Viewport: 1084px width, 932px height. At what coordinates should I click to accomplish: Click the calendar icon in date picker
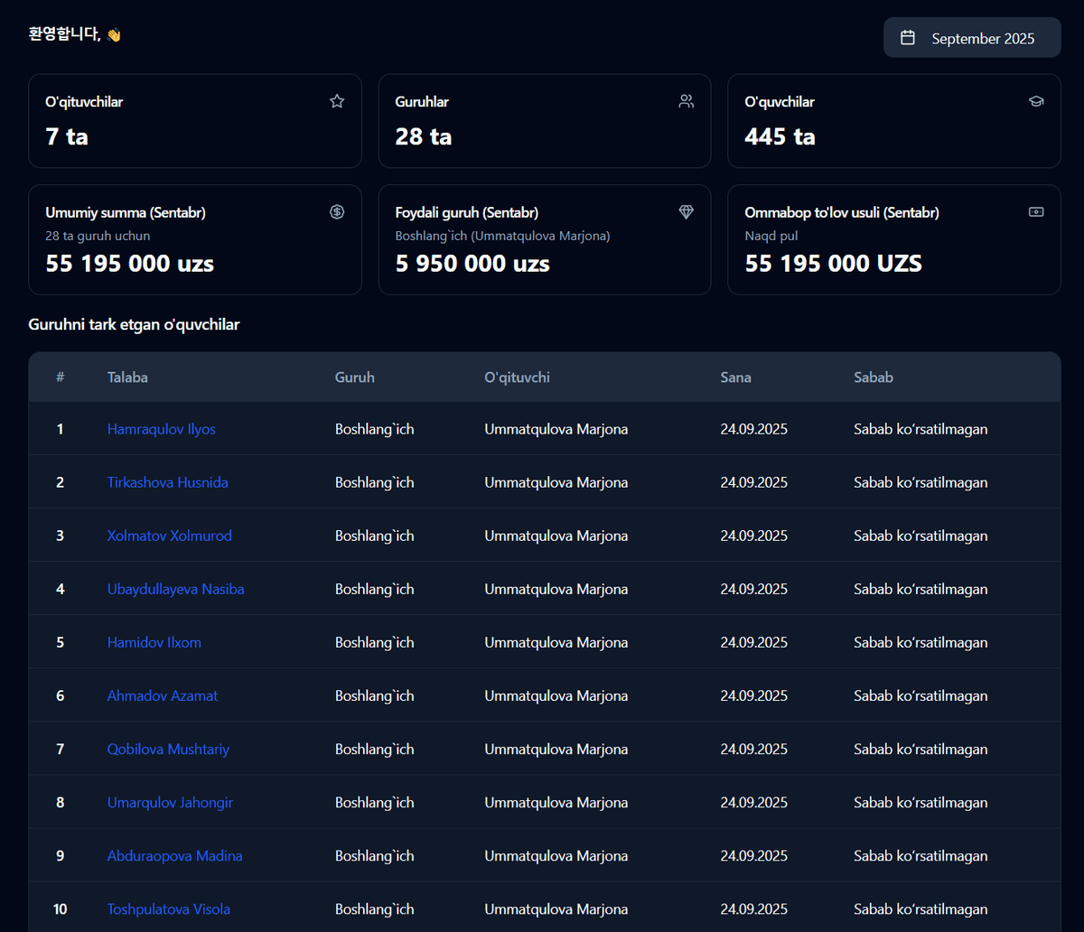pyautogui.click(x=908, y=38)
